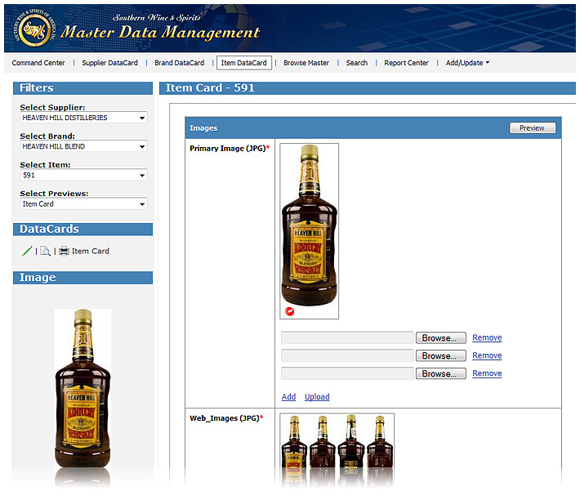
Task: Click the Upload link
Action: pos(317,397)
